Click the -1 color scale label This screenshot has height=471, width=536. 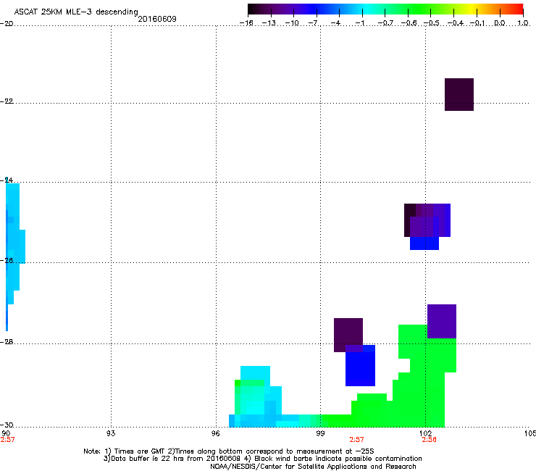359,23
